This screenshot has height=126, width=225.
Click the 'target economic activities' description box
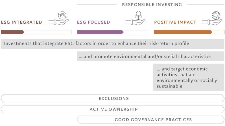(189, 77)
